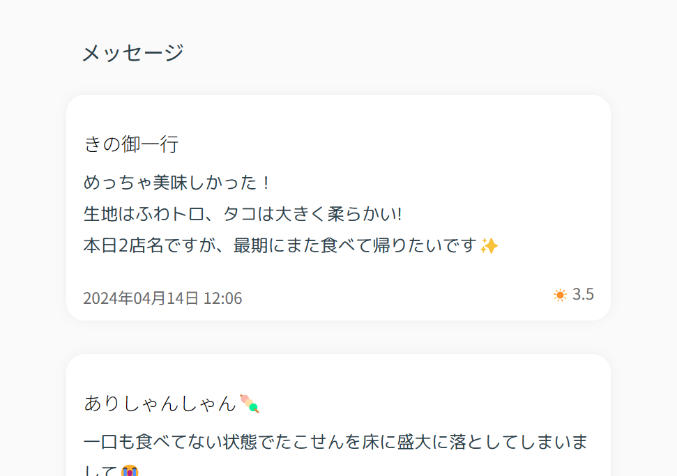The width and height of the screenshot is (677, 476).
Task: Open the きの御一行 reviewer name
Action: 131,144
